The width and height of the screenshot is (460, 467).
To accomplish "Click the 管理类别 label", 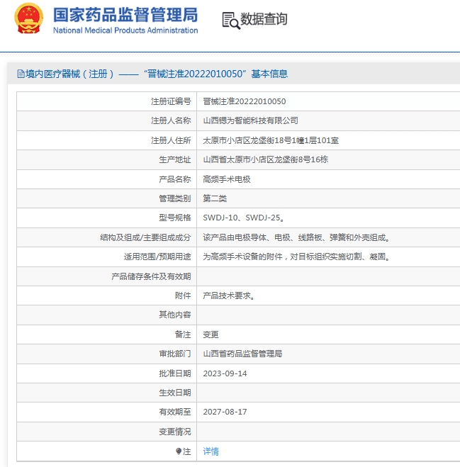I will 175,198.
